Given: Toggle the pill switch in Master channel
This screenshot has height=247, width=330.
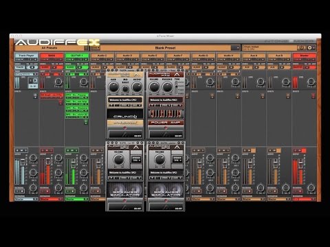Looking at the screenshot, I should point(309,67).
